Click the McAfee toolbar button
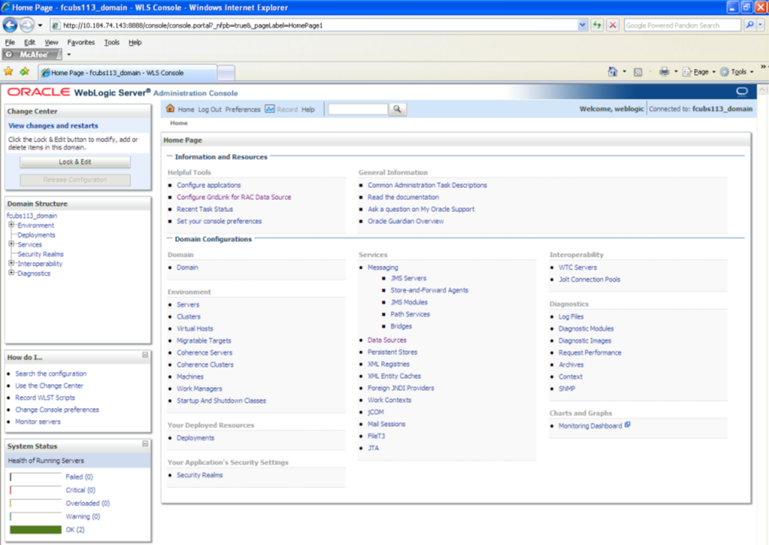769x545 pixels. pos(32,55)
